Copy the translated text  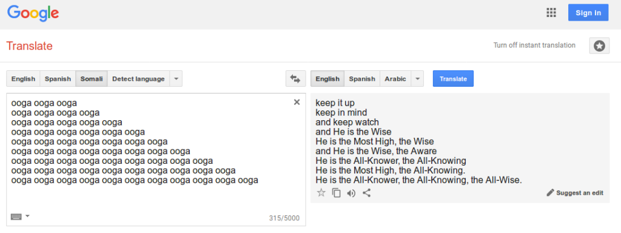pyautogui.click(x=336, y=193)
